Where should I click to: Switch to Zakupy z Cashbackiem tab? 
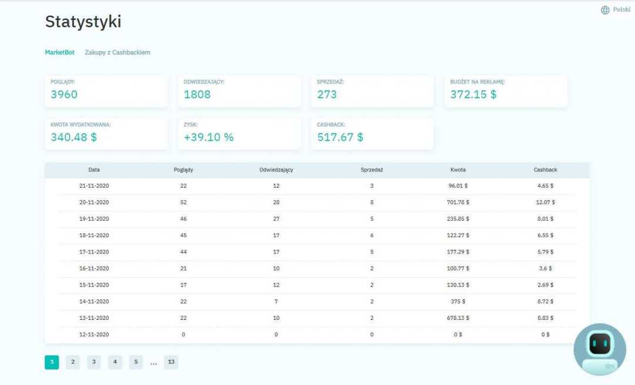click(x=118, y=52)
